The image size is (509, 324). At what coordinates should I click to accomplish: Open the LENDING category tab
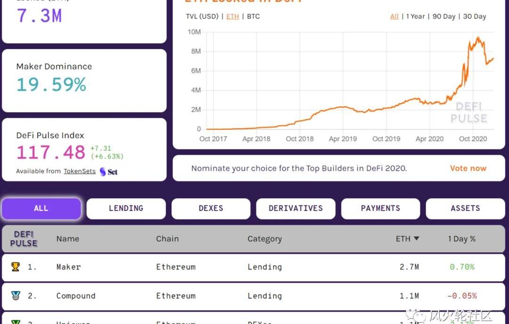tap(126, 208)
